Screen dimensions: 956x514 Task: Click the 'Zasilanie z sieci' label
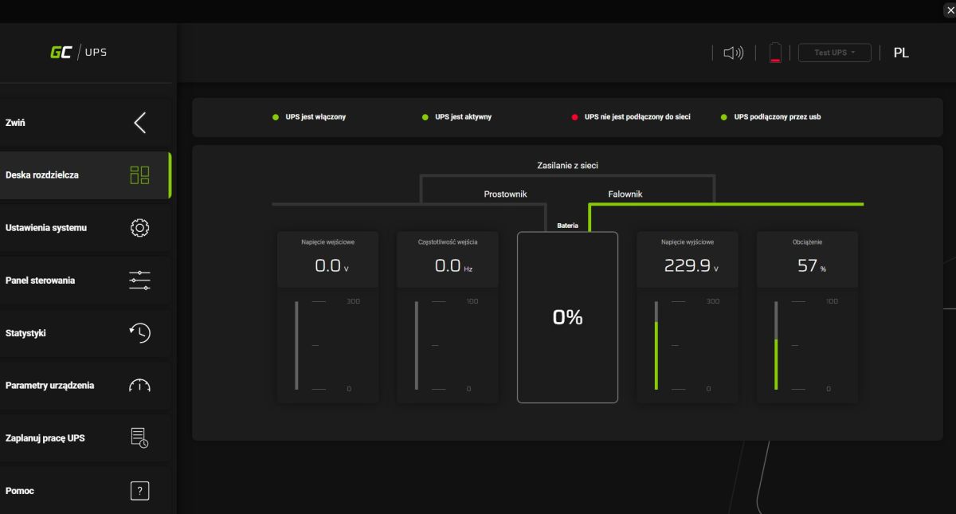point(567,166)
